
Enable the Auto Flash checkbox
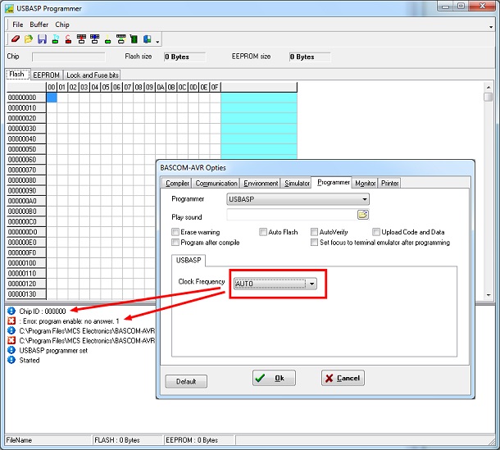click(x=263, y=232)
